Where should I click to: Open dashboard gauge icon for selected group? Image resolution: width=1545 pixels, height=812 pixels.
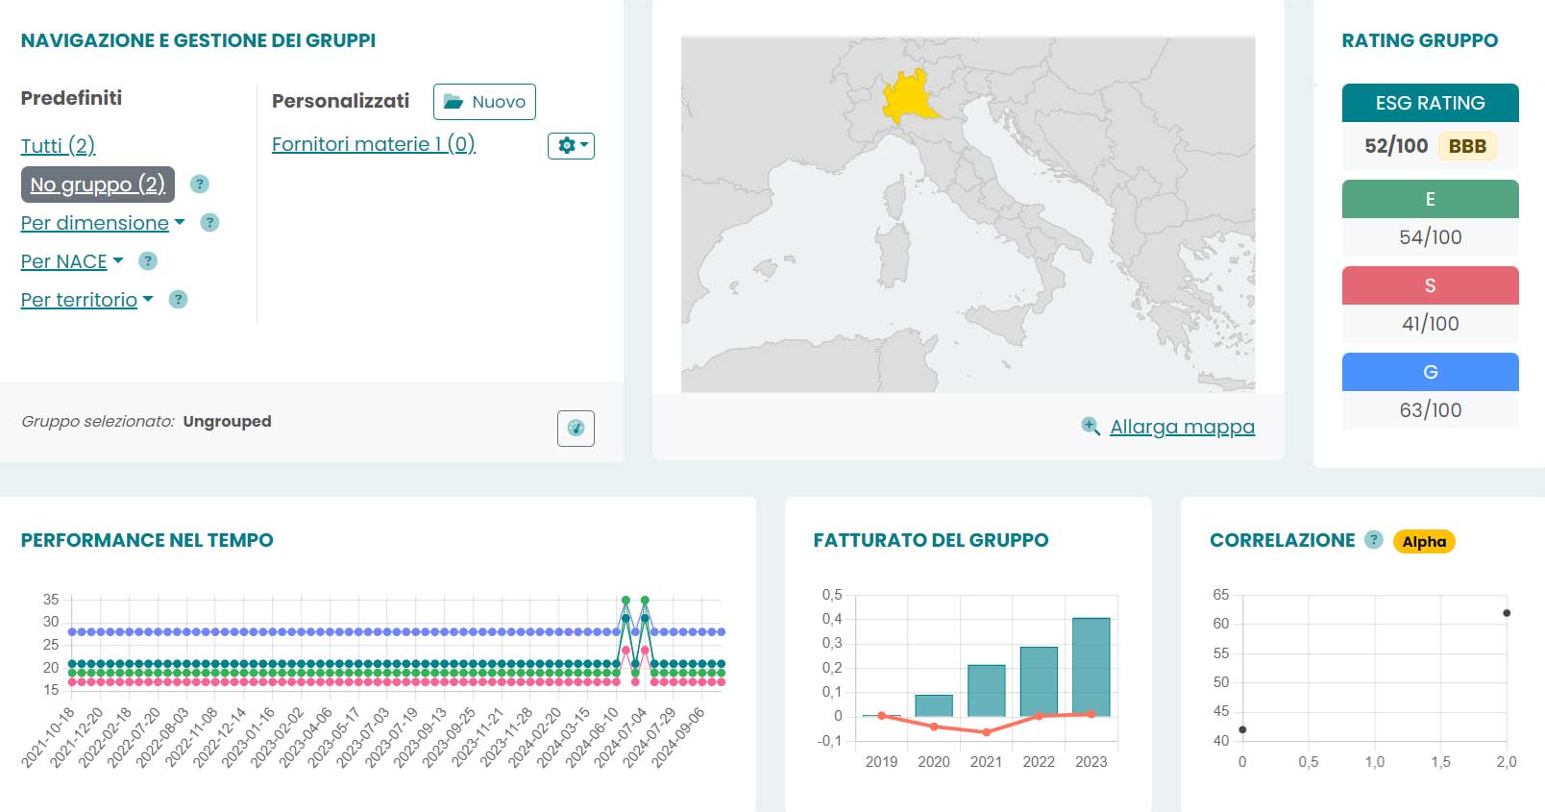coord(576,429)
